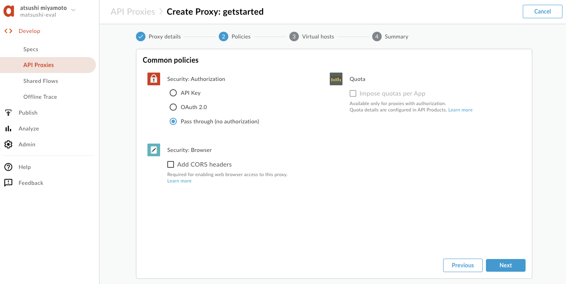The image size is (566, 284).
Task: Open the Quota Learn more link
Action: 461,110
